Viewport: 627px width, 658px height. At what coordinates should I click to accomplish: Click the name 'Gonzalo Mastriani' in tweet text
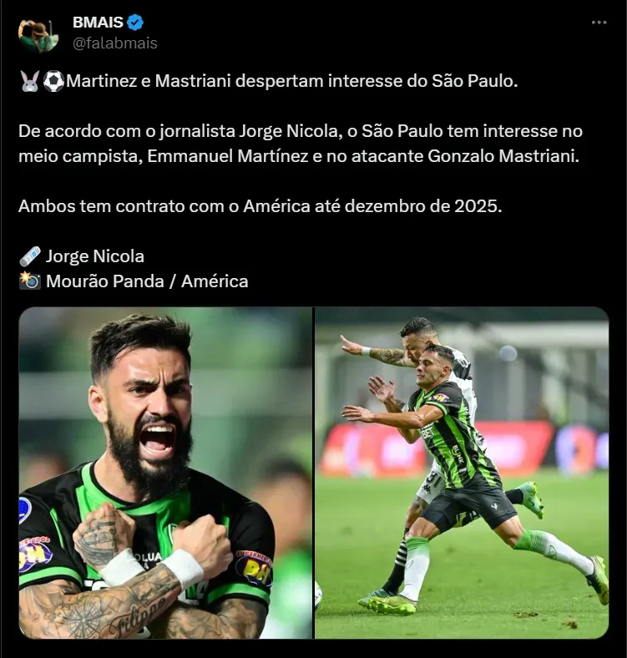[x=503, y=156]
